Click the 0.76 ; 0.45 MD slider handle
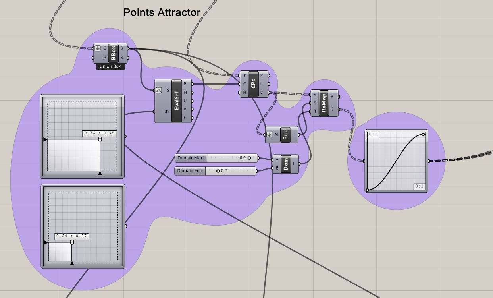This screenshot has width=493, height=298. tap(100, 139)
